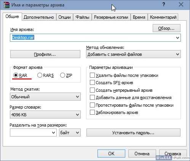This screenshot has height=161, width=190.
Task: Click the 'Обзор...' browse button
Action: point(166,28)
